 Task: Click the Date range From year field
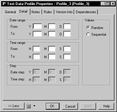pos(37,26)
